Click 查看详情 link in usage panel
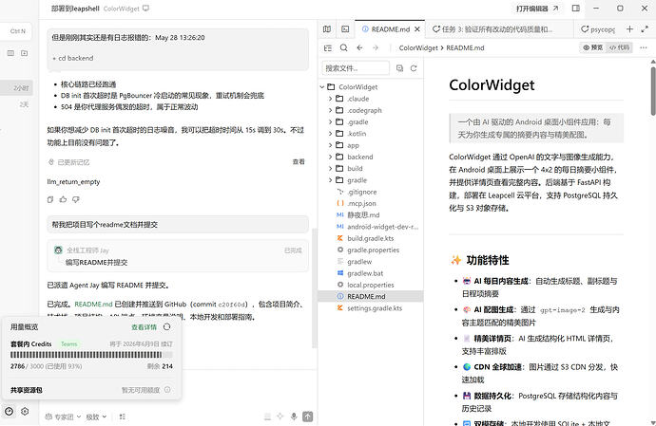 click(144, 327)
